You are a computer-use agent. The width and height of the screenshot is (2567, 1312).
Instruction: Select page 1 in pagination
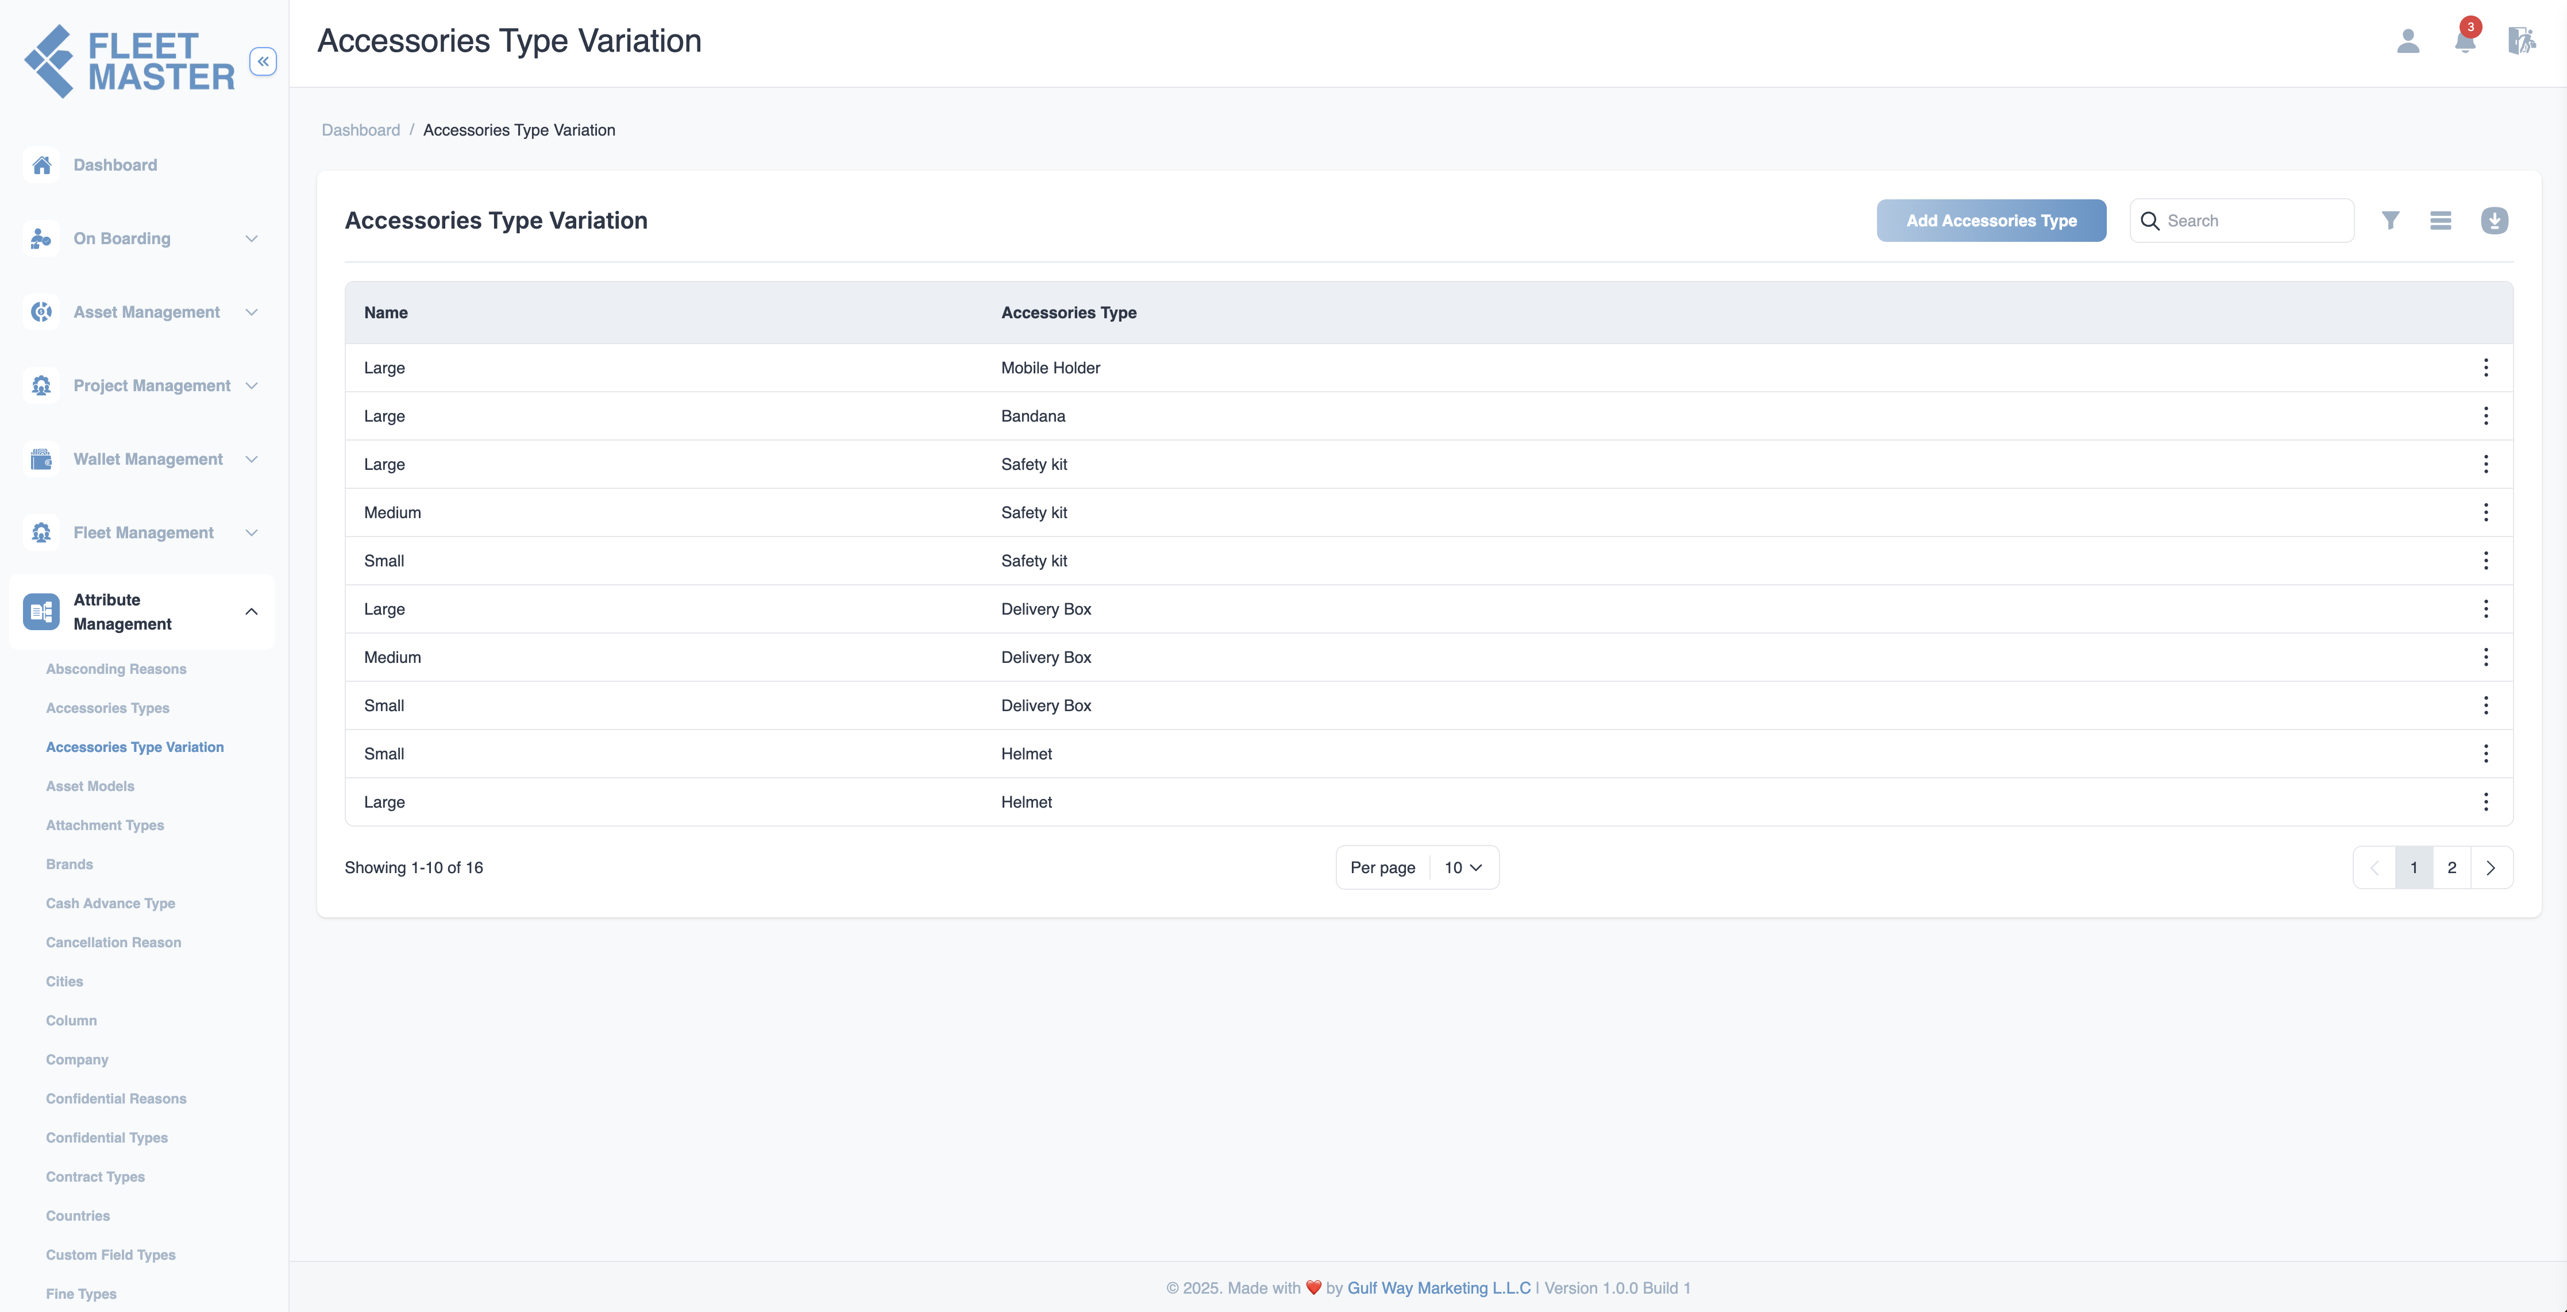tap(2414, 868)
